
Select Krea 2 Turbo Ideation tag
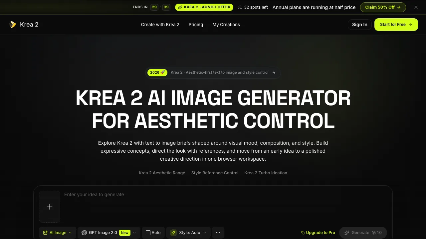tap(266, 173)
